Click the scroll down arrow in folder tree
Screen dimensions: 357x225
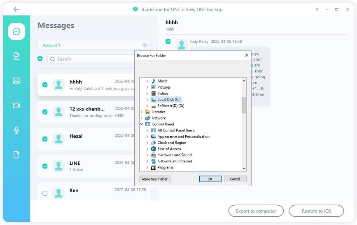click(244, 169)
